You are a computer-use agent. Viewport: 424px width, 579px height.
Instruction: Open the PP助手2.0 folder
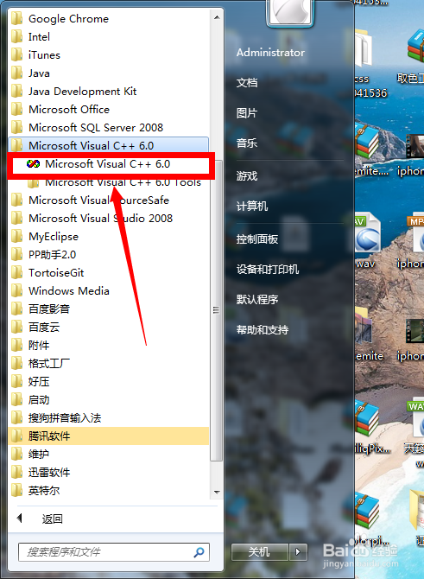[109, 254]
